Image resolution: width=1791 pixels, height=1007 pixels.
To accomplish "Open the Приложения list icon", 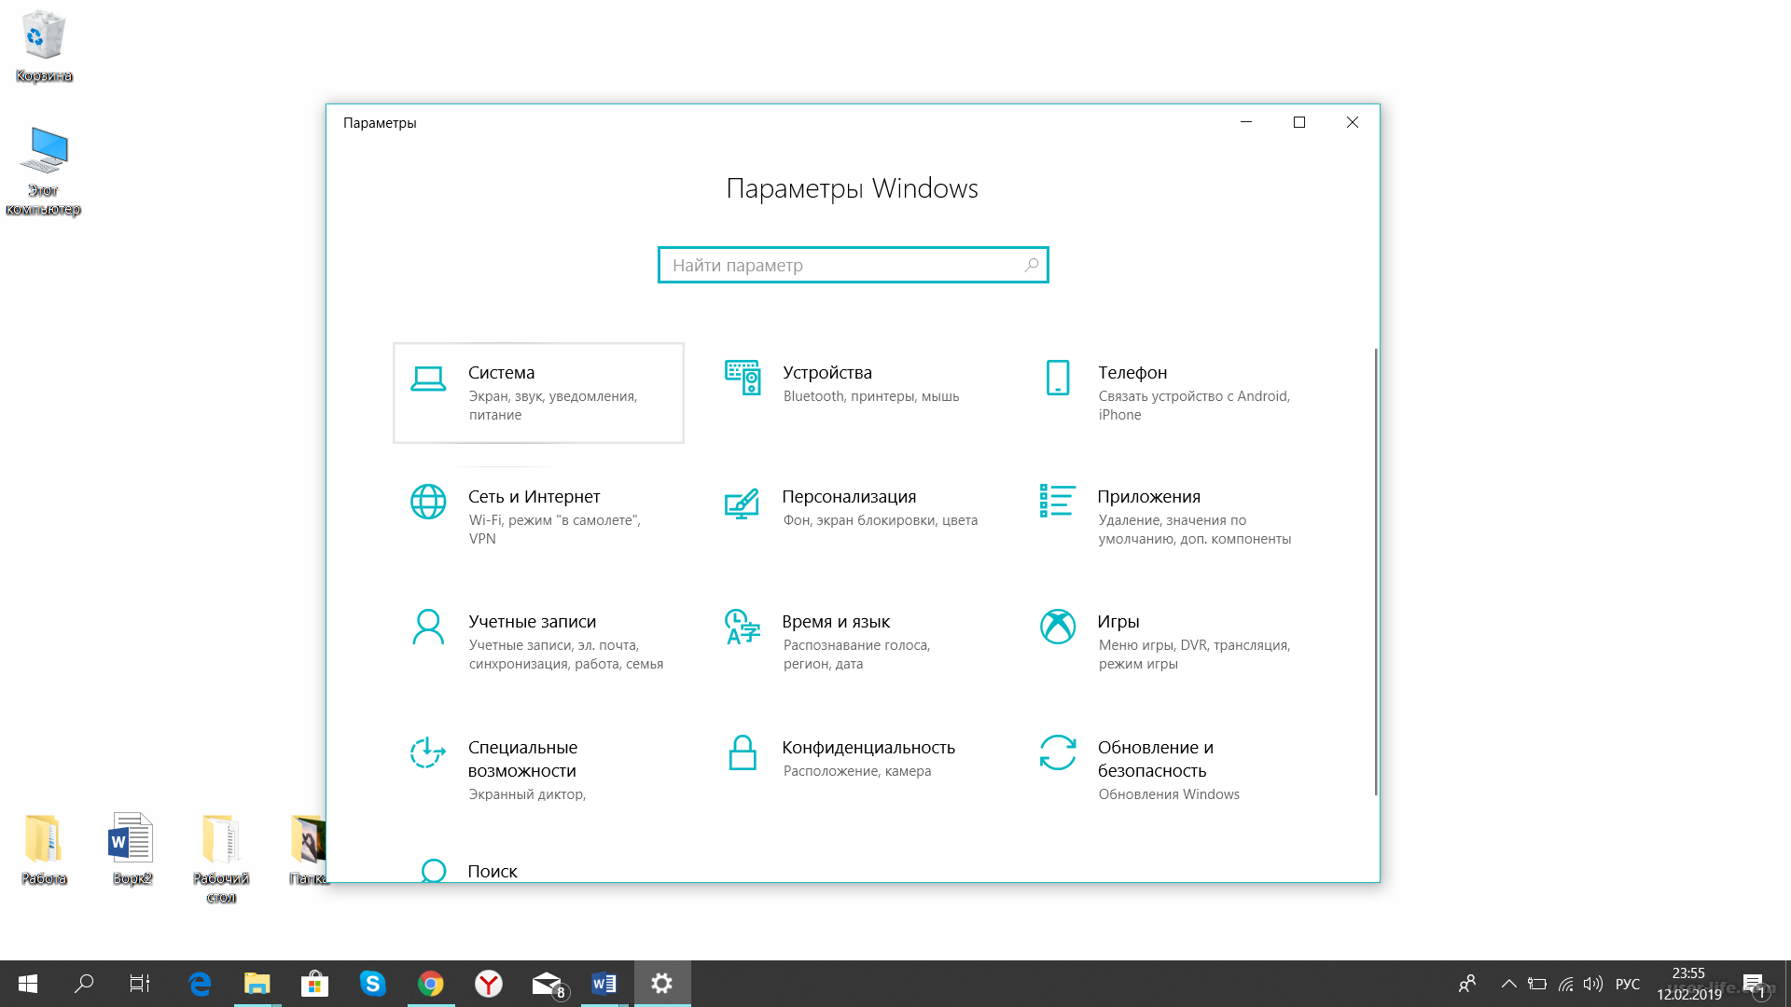I will click(x=1058, y=501).
